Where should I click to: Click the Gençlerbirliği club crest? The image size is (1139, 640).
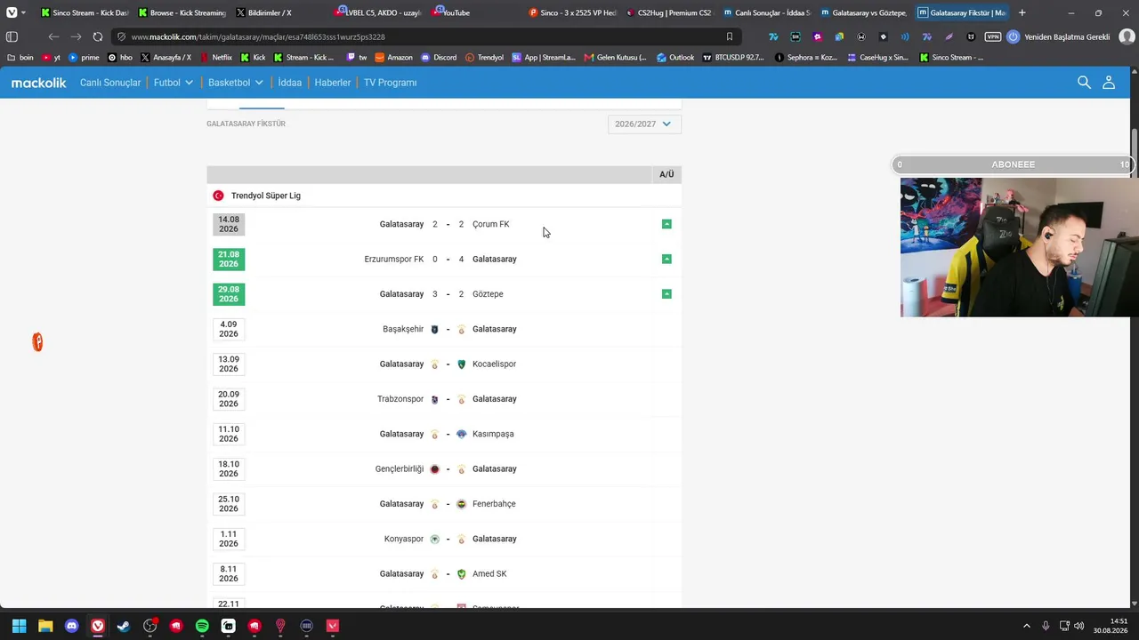(x=434, y=468)
